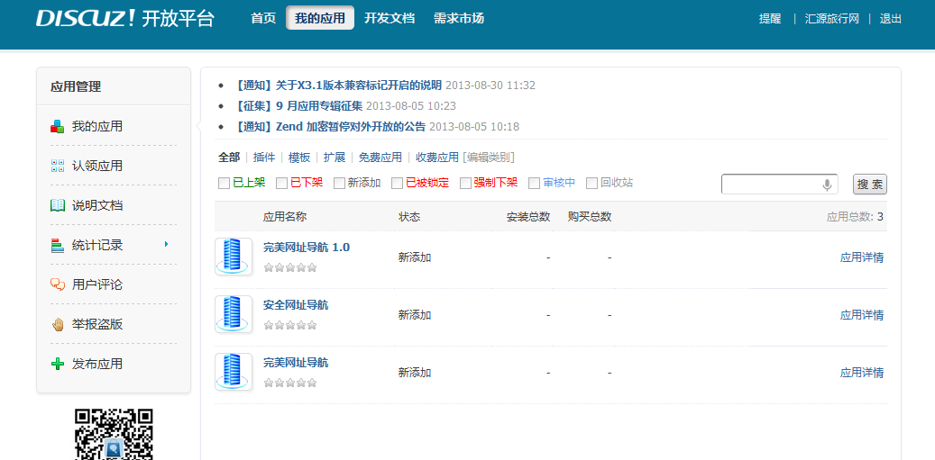Toggle the 强制下架 checkbox

(466, 184)
